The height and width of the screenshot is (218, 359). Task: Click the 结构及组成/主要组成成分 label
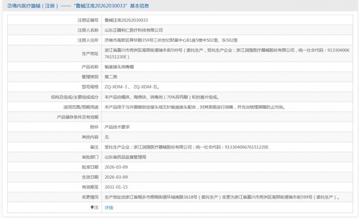coord(75,97)
